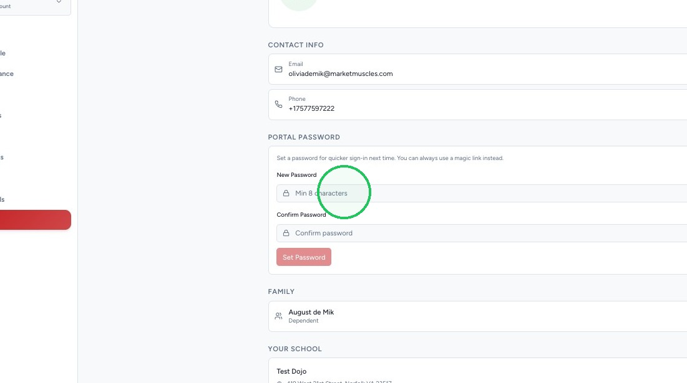The image size is (687, 383).
Task: Click the lock icon in Confirm Password field
Action: [286, 233]
